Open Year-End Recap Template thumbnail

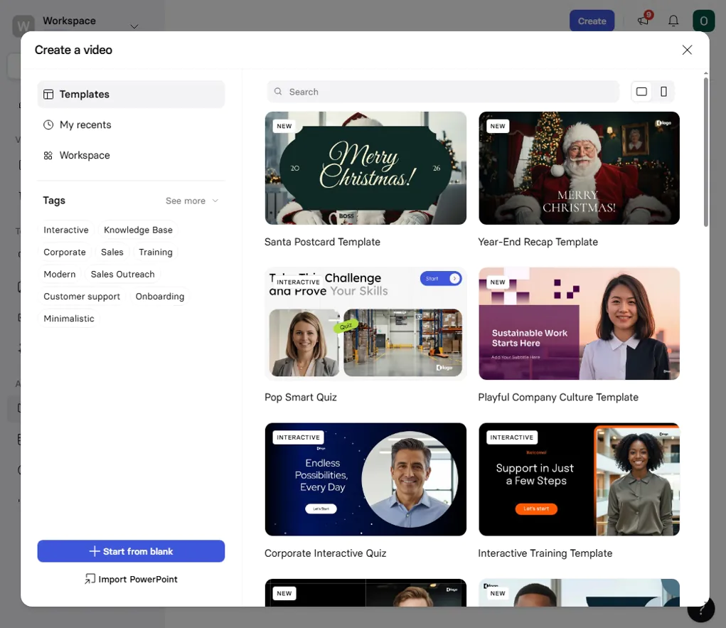pos(579,168)
